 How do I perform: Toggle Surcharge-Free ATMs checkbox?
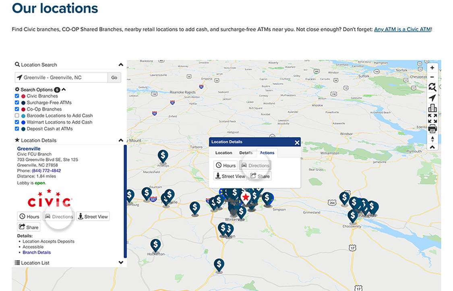[17, 102]
